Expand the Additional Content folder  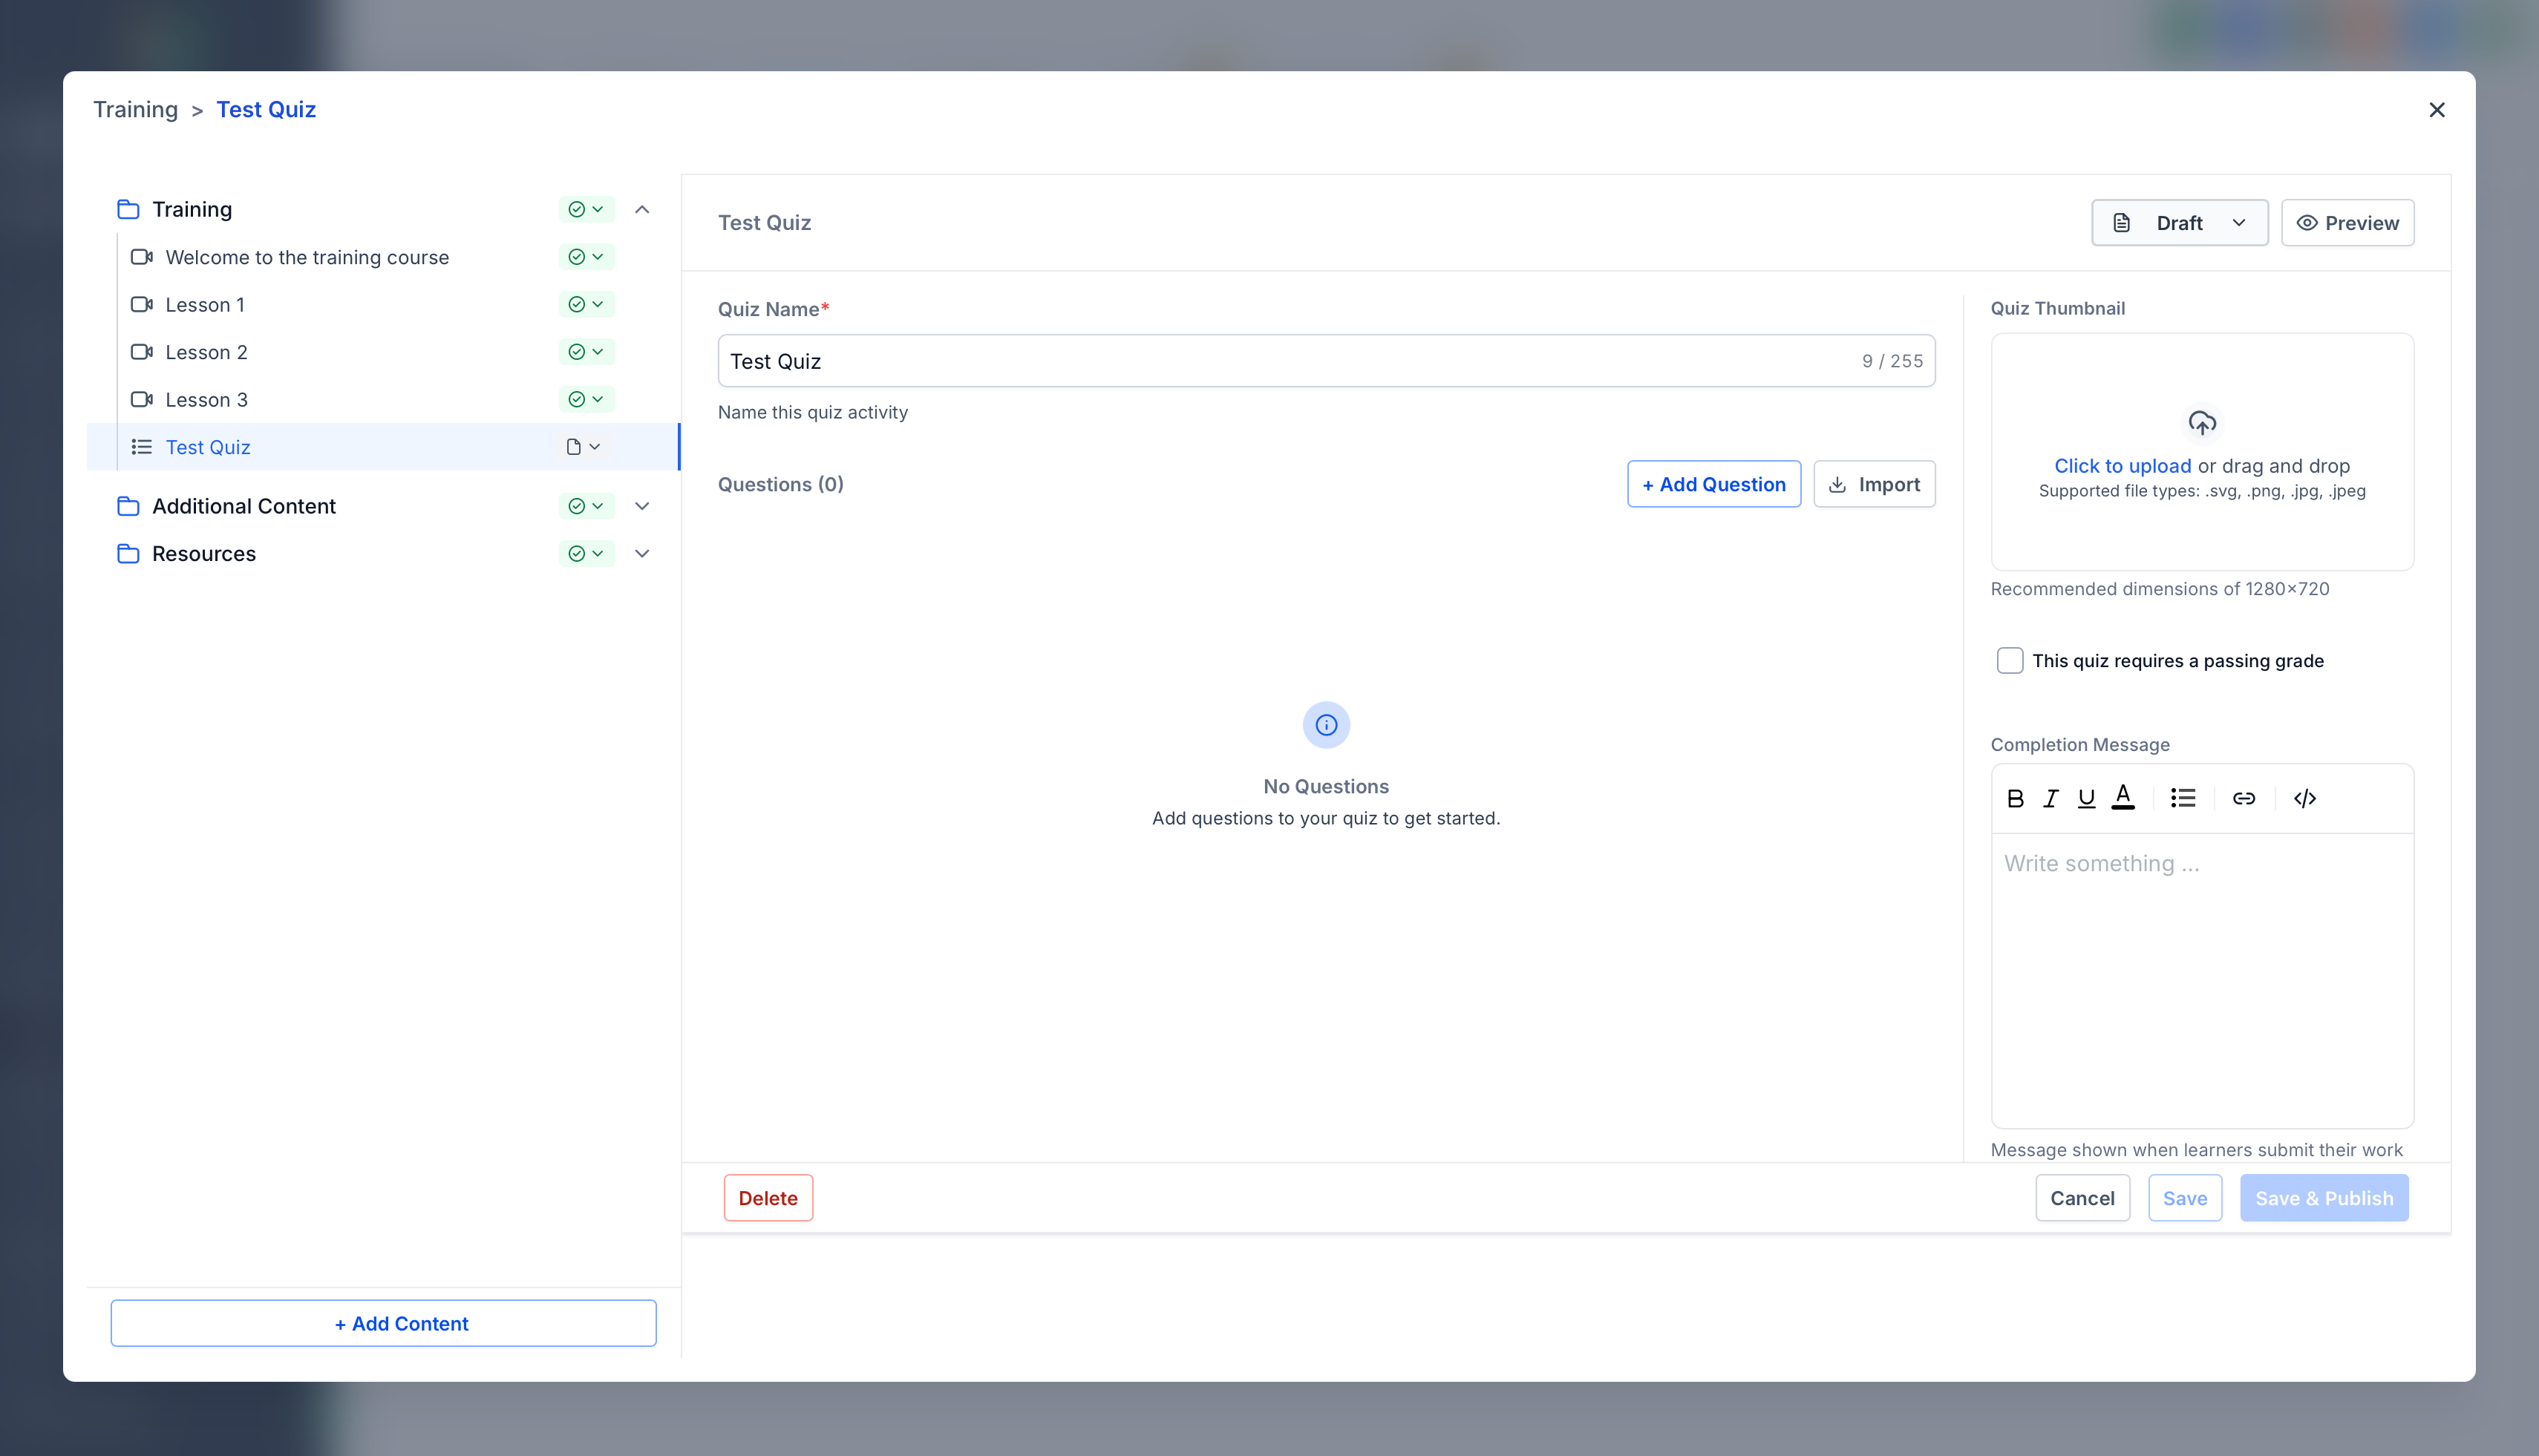tap(642, 506)
